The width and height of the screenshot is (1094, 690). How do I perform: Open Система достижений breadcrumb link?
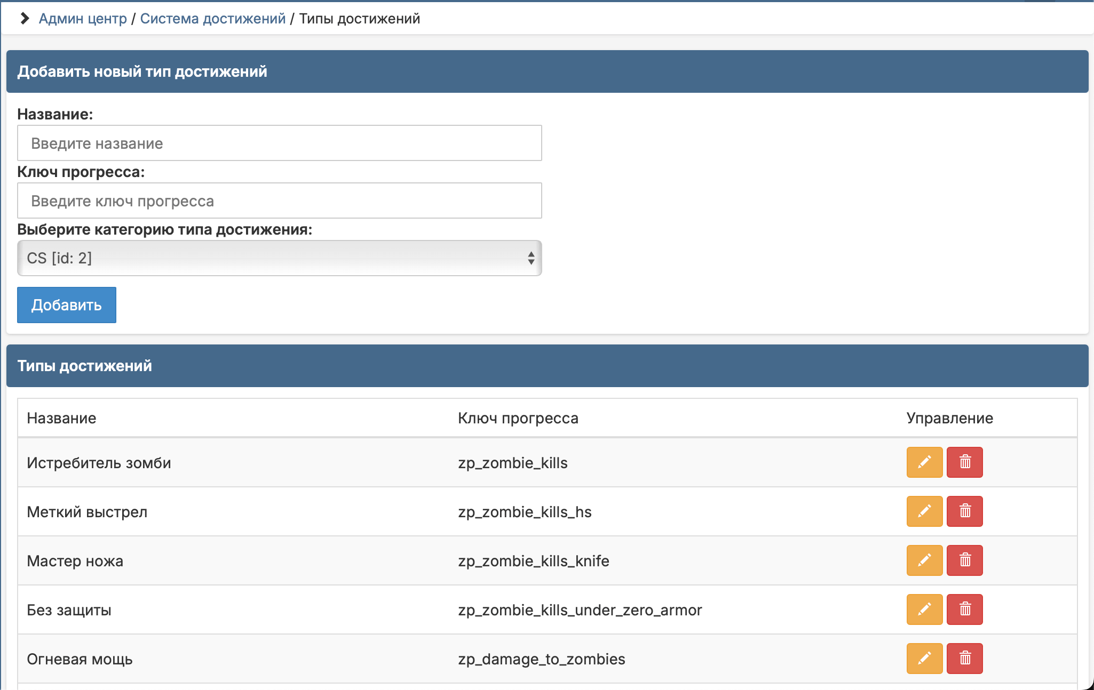tap(212, 19)
